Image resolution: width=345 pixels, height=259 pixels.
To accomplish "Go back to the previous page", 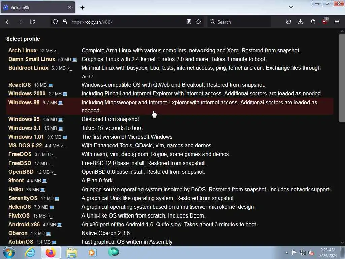I will 8,22.
